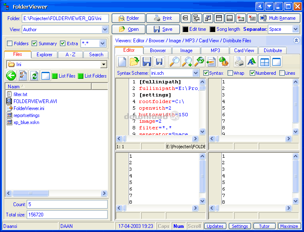304x232 pixels.
Task: Select the four-pane grid layout icon
Action: (x=264, y=62)
